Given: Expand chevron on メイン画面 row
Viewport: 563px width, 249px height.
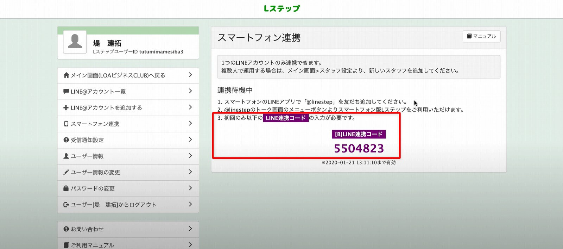Looking at the screenshot, I should (190, 75).
